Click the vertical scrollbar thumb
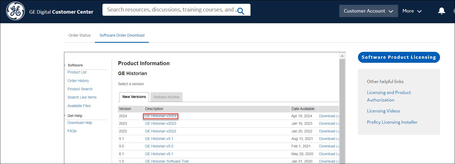 [342, 111]
